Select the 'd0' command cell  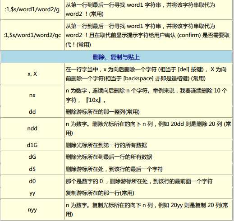(x=32, y=181)
